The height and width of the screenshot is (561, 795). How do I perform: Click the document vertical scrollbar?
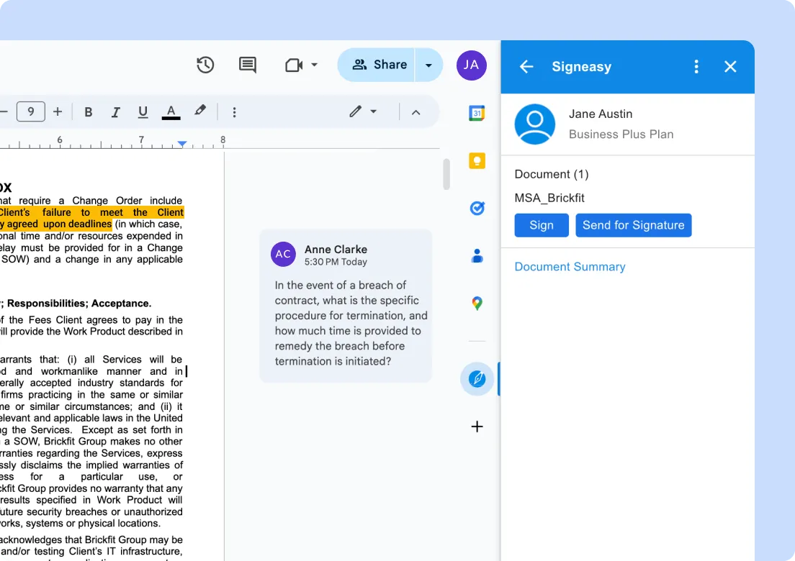[446, 174]
